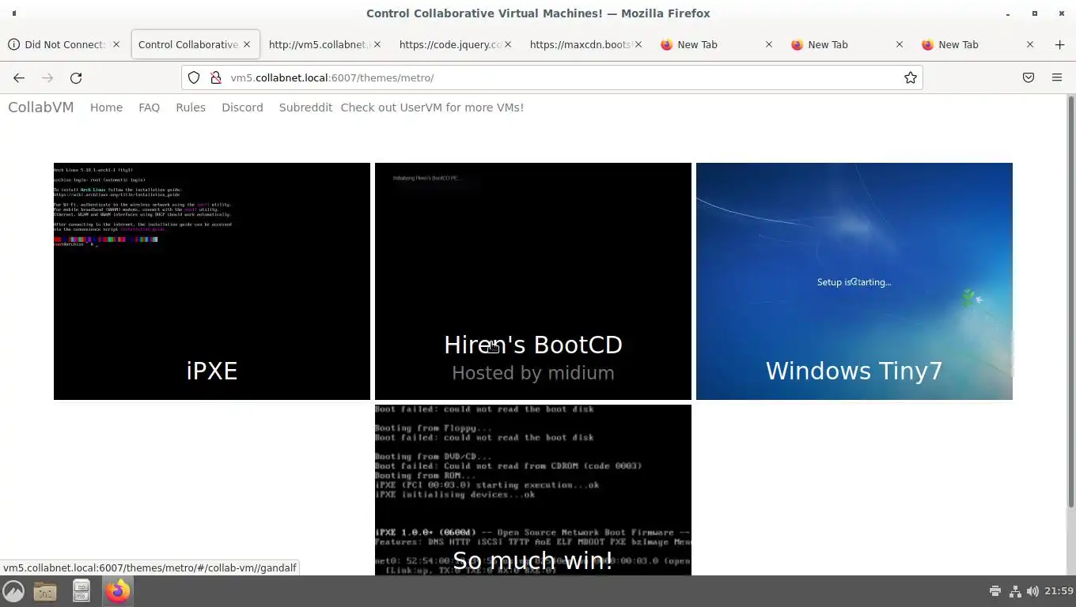
Task: Open the Hiren's BootCD VM thumbnail
Action: (x=533, y=281)
